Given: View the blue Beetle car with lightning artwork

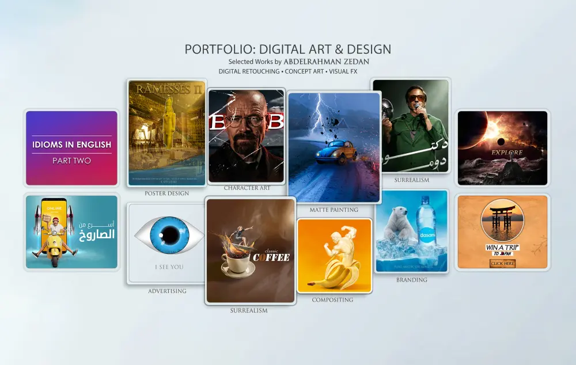Looking at the screenshot, I should click(x=334, y=147).
